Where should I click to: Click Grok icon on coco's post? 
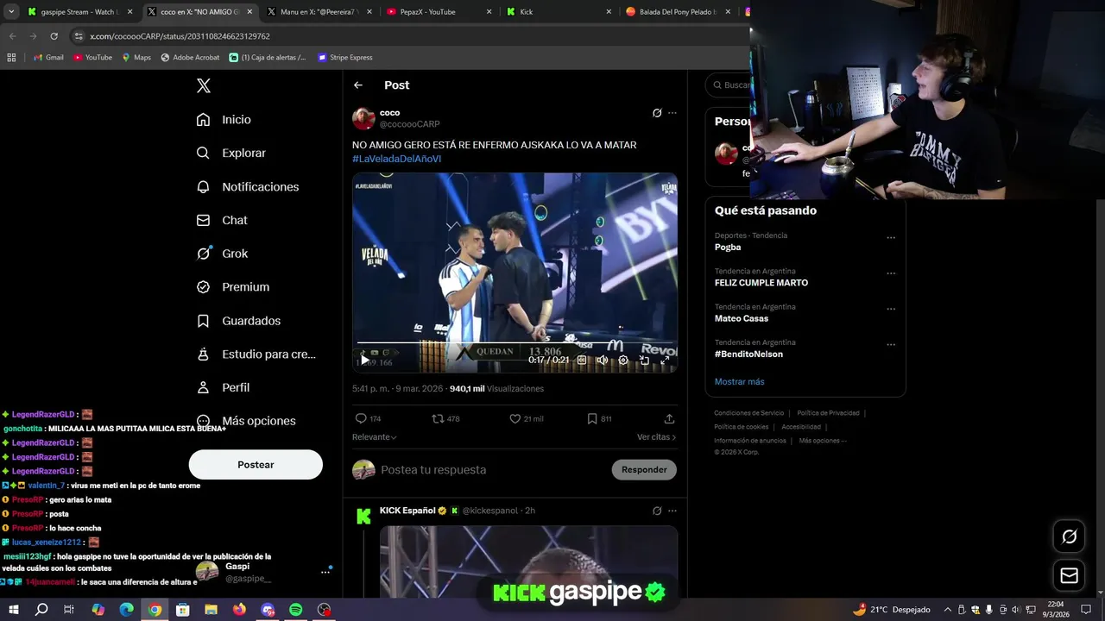click(657, 113)
